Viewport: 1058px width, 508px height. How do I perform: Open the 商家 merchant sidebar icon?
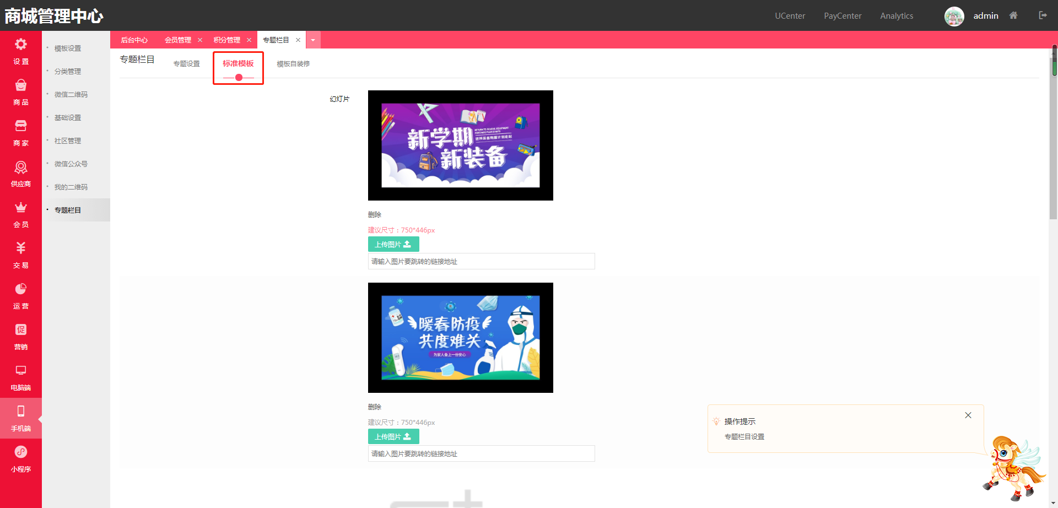(x=21, y=126)
